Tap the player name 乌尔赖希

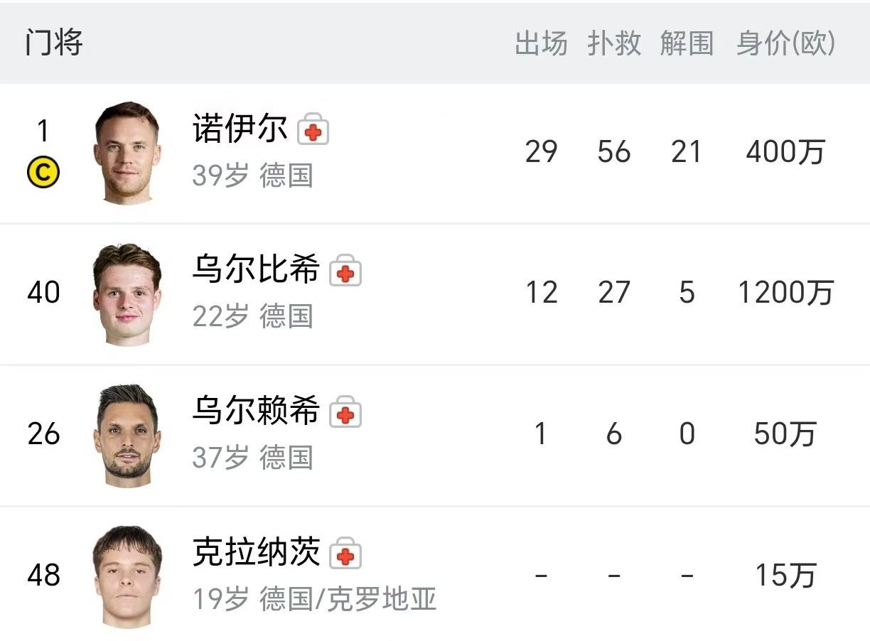coord(256,411)
